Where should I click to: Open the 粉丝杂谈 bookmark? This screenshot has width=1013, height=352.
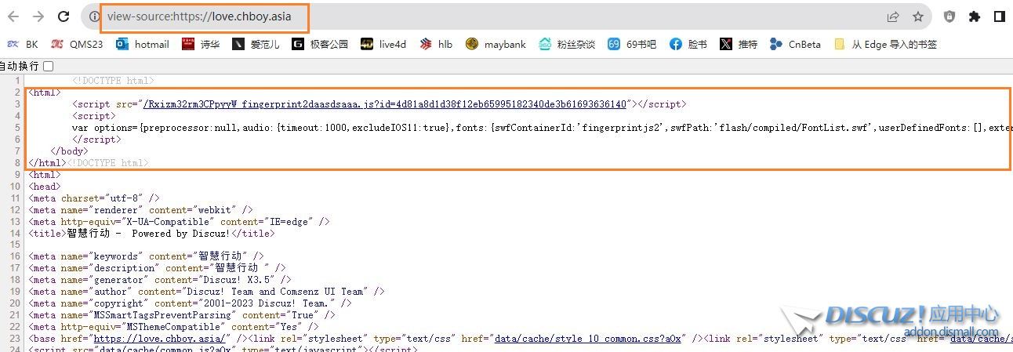point(567,45)
